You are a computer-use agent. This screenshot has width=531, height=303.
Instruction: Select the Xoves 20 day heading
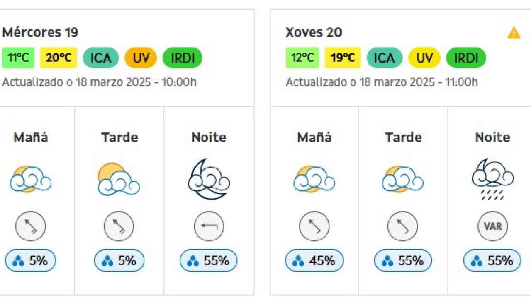(314, 32)
